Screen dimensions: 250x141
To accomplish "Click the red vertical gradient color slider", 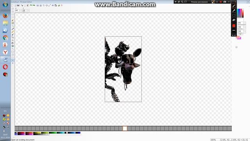I will [243, 13].
